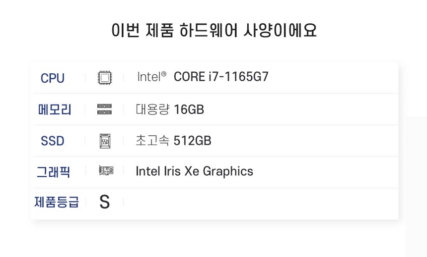
Task: Click the 초고속 text in SSD row
Action: [x=152, y=141]
